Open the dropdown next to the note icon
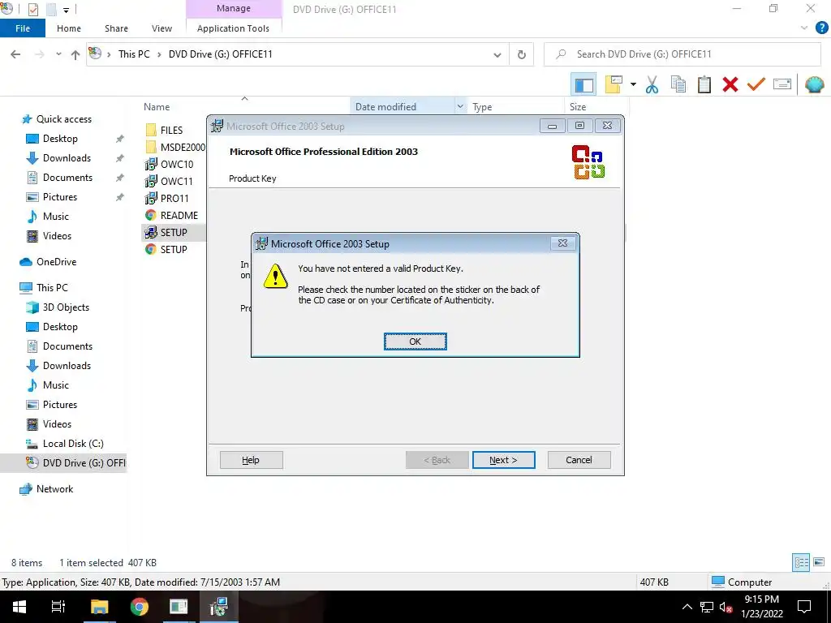This screenshot has width=831, height=623. click(633, 84)
